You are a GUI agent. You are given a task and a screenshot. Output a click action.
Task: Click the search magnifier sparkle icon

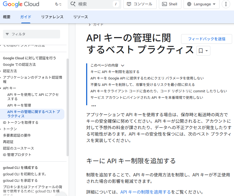point(73,4)
